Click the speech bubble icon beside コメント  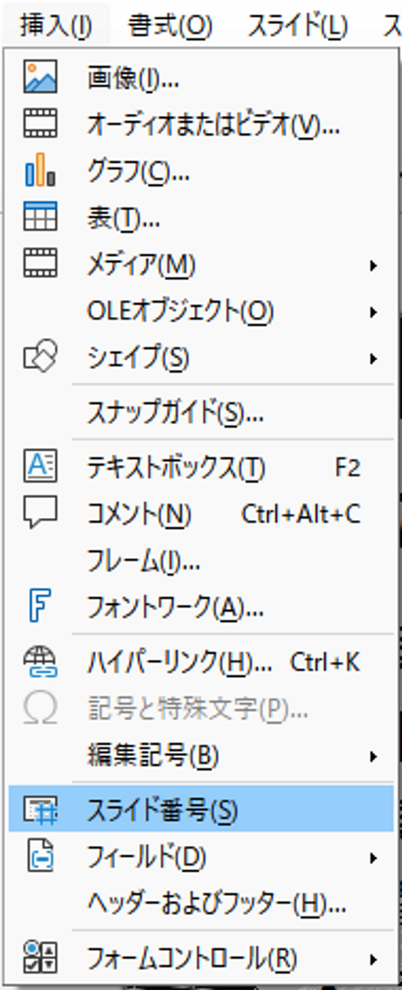pyautogui.click(x=40, y=513)
